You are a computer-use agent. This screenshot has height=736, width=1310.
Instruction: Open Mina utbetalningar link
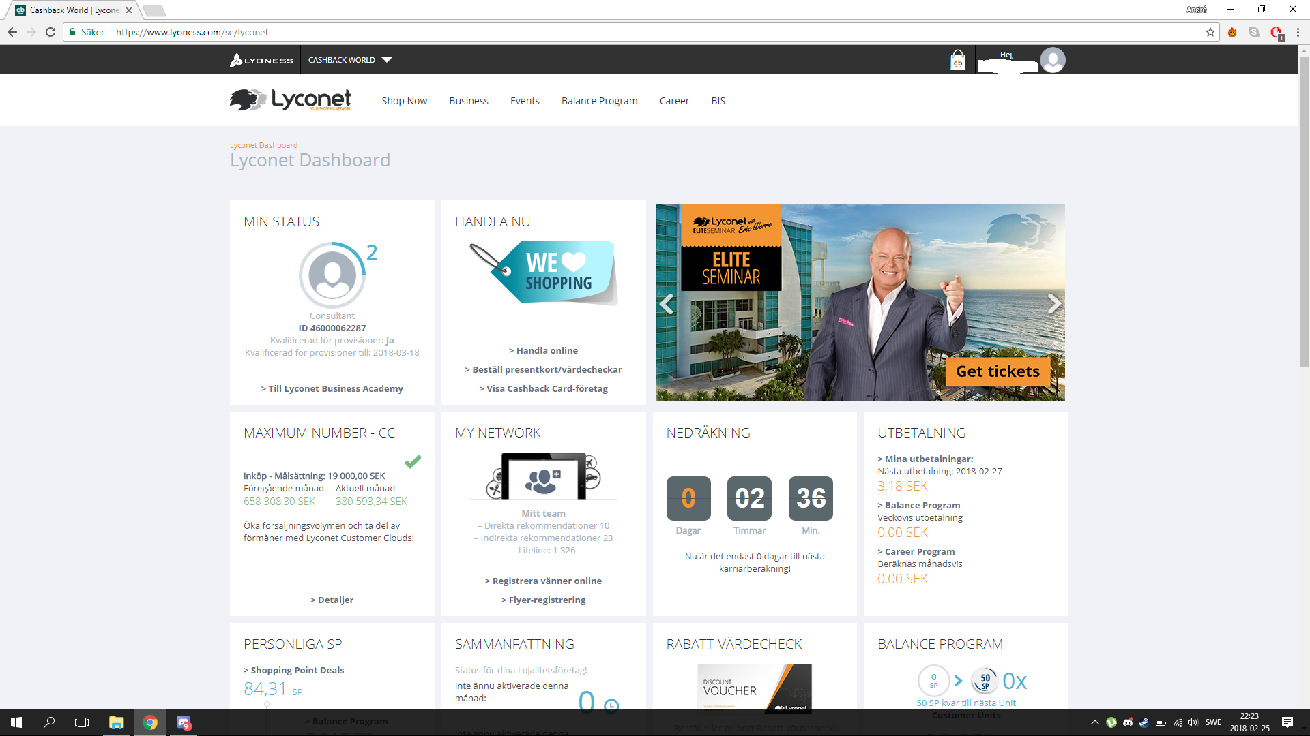(925, 459)
